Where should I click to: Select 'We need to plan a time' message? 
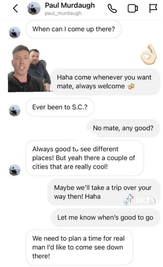pyautogui.click(x=79, y=247)
